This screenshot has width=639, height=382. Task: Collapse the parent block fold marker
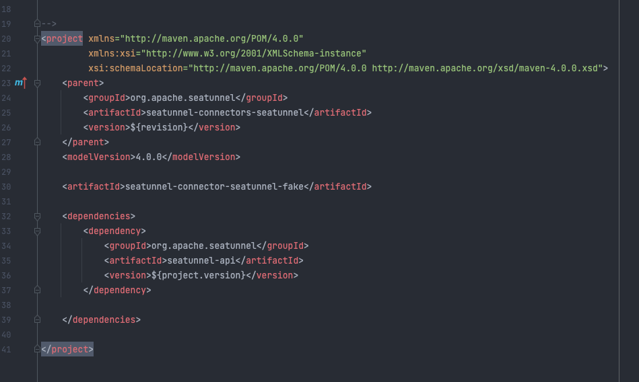37,83
